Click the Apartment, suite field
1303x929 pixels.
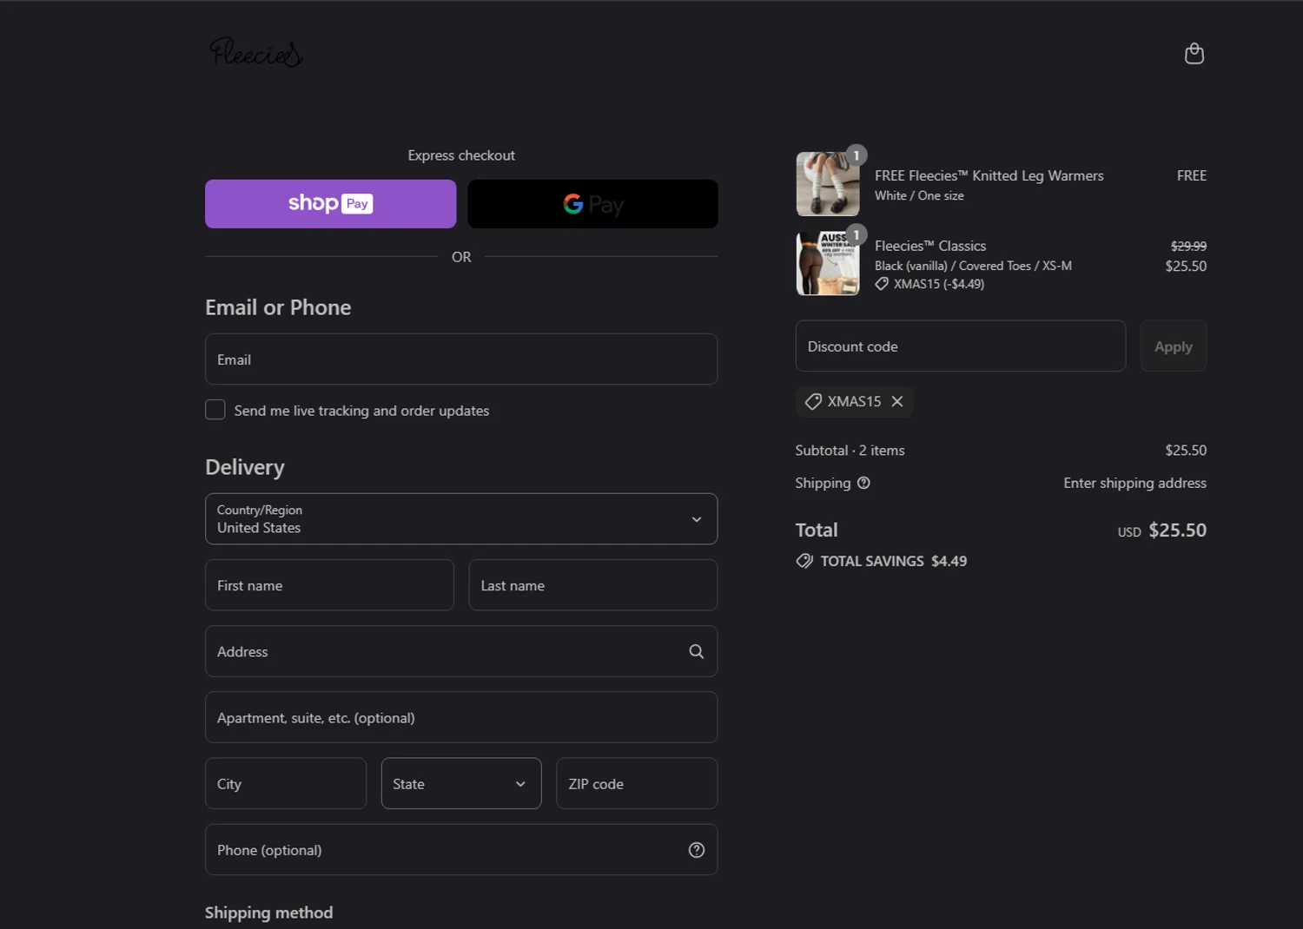click(461, 717)
